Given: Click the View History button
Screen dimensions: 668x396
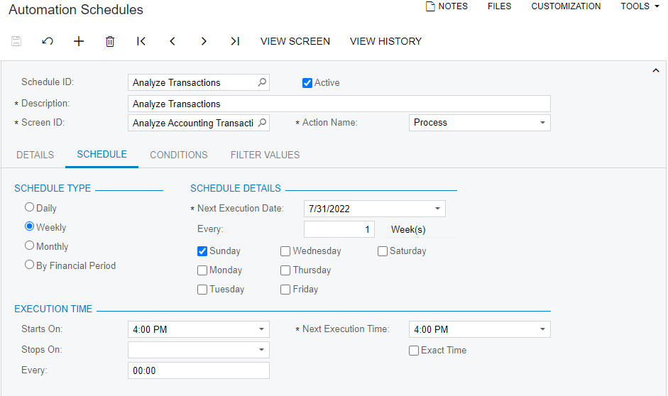Looking at the screenshot, I should (x=385, y=41).
